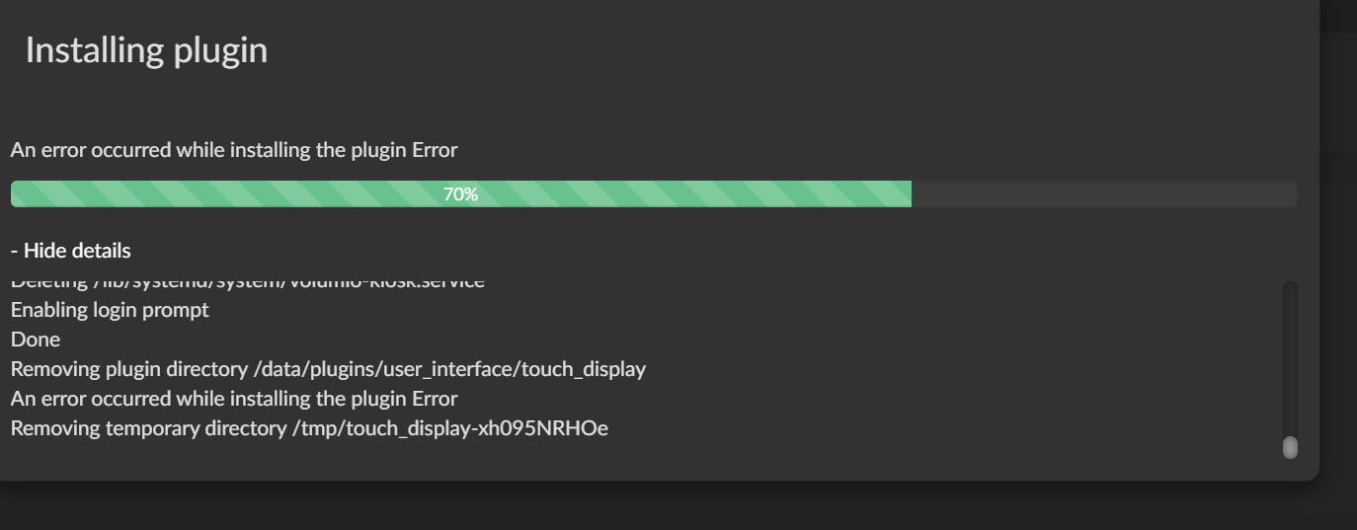Click the "Installing plugin" dialog title
1357x530 pixels.
(x=146, y=49)
